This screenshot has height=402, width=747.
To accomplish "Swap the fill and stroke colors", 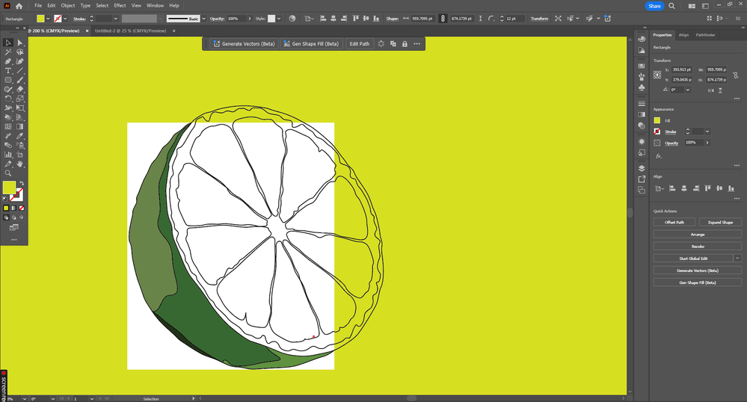I will [x=22, y=183].
